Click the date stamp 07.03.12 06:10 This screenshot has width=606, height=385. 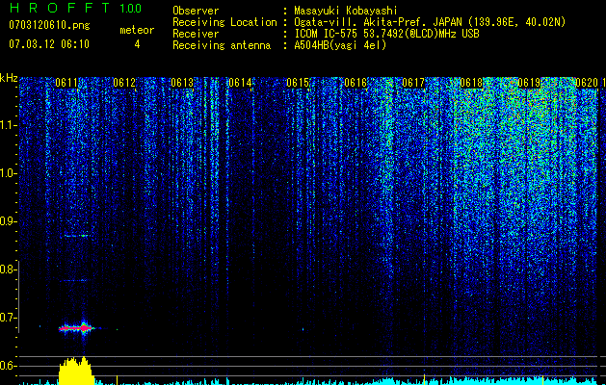(x=49, y=44)
